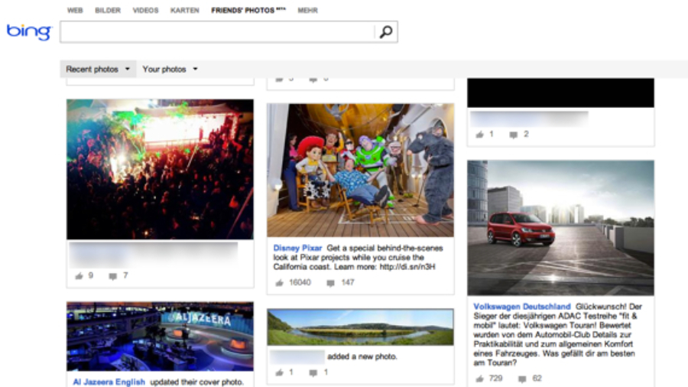Click the Bing logo
The height and width of the screenshot is (387, 688).
point(29,31)
